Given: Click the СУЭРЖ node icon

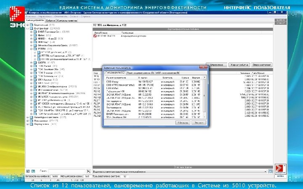Looking at the screenshot, I should pyautogui.click(x=35, y=63).
